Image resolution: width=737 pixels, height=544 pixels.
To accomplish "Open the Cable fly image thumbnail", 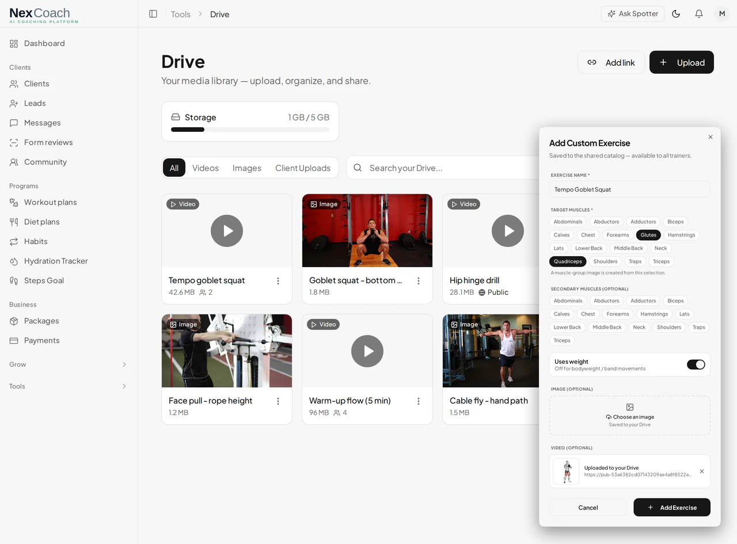I will 491,351.
